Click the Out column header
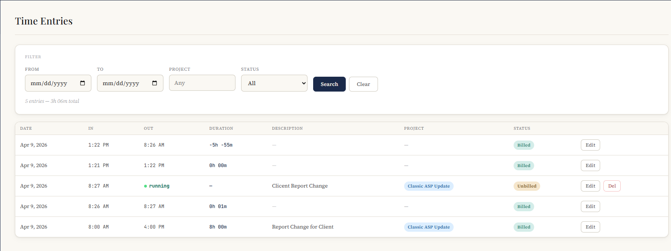 click(149, 129)
